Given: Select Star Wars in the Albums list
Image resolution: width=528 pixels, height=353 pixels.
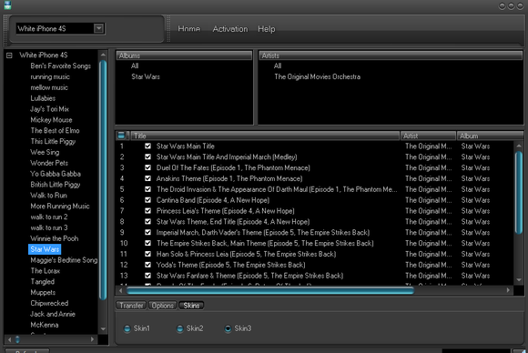Looking at the screenshot, I should (x=146, y=76).
